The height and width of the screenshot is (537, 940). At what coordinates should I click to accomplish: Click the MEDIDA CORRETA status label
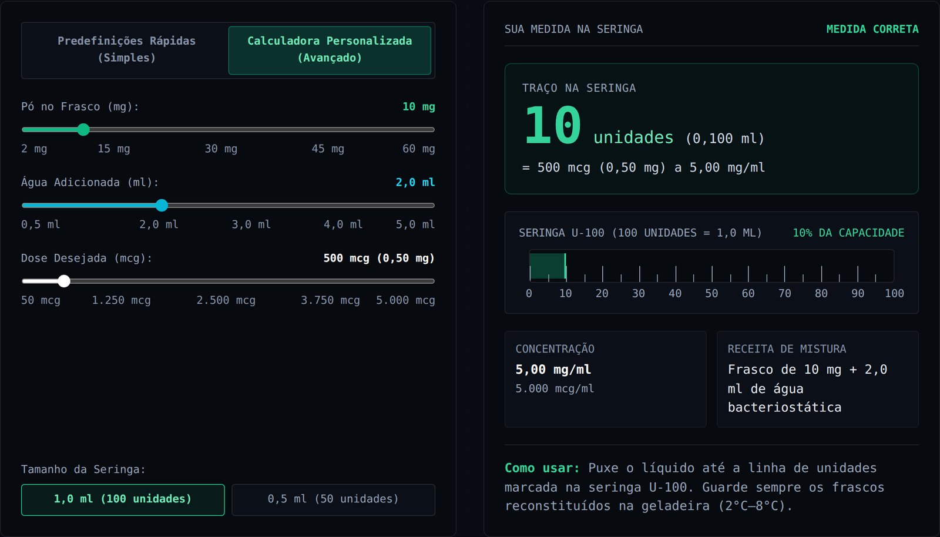(872, 29)
